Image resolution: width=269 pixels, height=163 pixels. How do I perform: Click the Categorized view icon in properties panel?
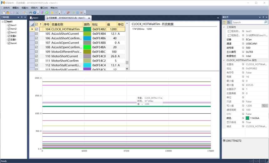point(225,22)
